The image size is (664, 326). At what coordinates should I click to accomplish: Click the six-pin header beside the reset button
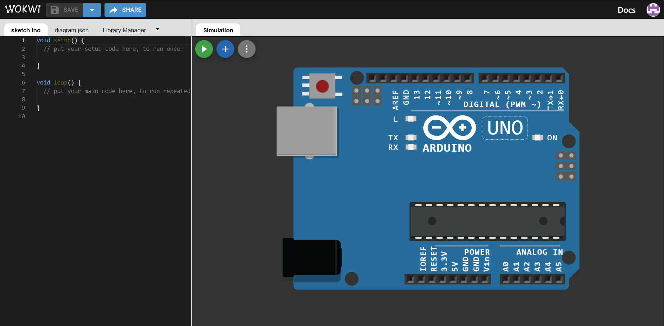tap(367, 96)
